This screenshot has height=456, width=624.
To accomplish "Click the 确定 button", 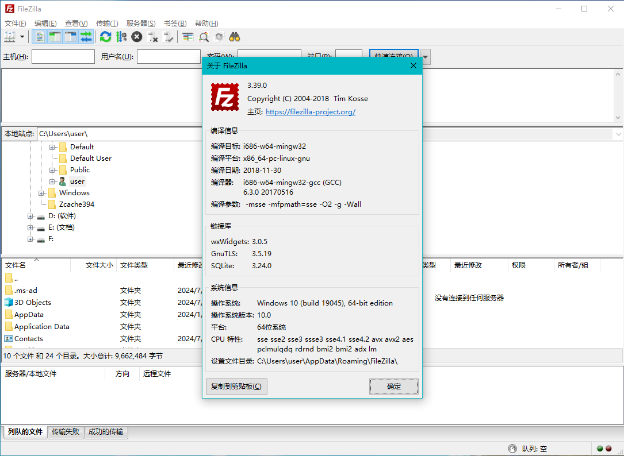I will [x=393, y=387].
